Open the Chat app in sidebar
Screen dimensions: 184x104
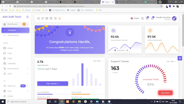click(x=15, y=53)
